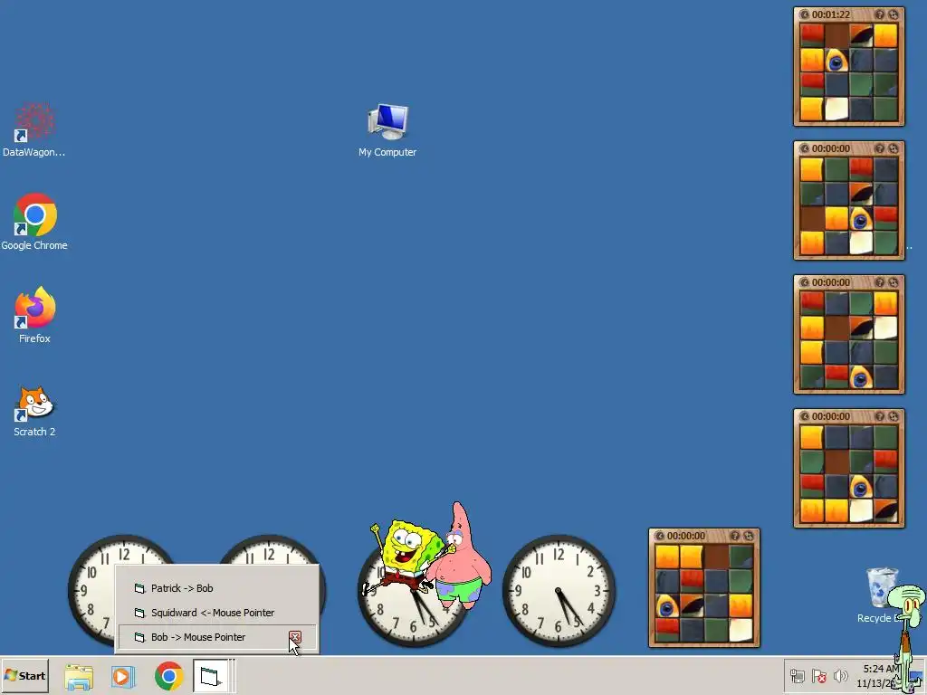Shuffle the 00:01:22 puzzle
The width and height of the screenshot is (927, 695).
pyautogui.click(x=894, y=14)
